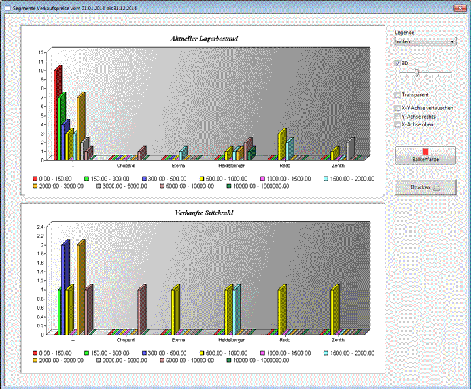Click yellow 500.00 - 1000.00 legend swatch, bottom chart
The height and width of the screenshot is (389, 471).
[202, 353]
